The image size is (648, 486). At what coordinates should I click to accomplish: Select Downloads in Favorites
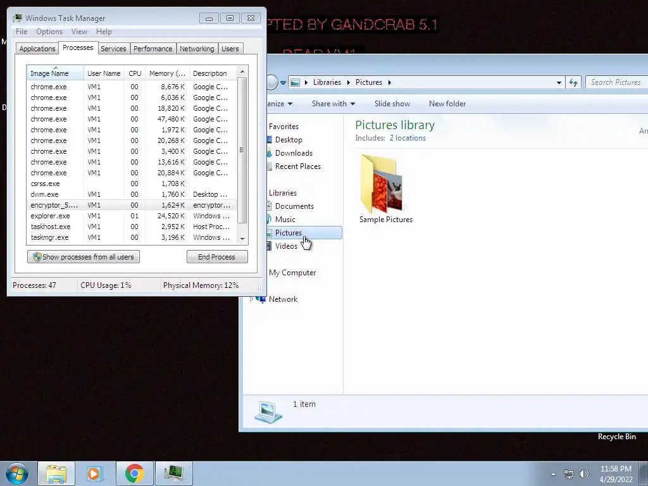coord(294,153)
